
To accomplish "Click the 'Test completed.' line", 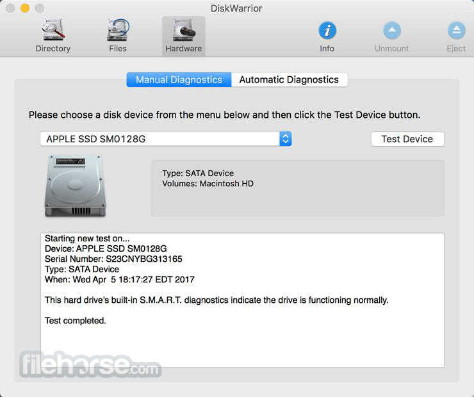I will coord(76,321).
